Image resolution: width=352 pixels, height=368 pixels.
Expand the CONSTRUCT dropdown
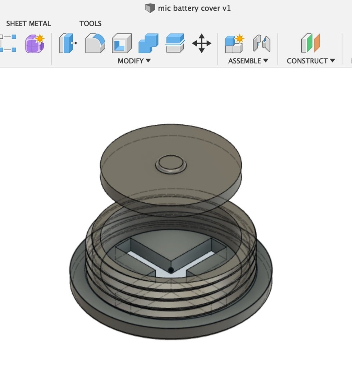click(x=310, y=61)
